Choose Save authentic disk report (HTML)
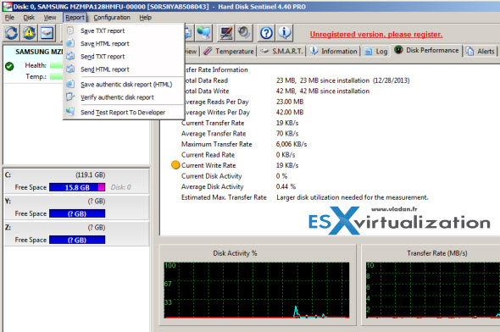 [x=124, y=84]
